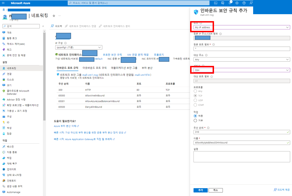Open directory and subscription filter icon

(x=223, y=3)
